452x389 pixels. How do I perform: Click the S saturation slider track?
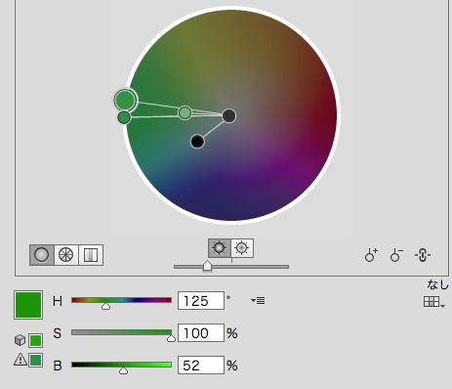pyautogui.click(x=121, y=332)
